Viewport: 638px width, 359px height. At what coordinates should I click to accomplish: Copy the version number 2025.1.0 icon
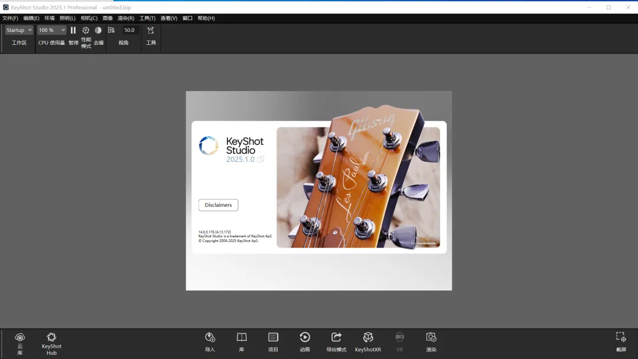(261, 159)
